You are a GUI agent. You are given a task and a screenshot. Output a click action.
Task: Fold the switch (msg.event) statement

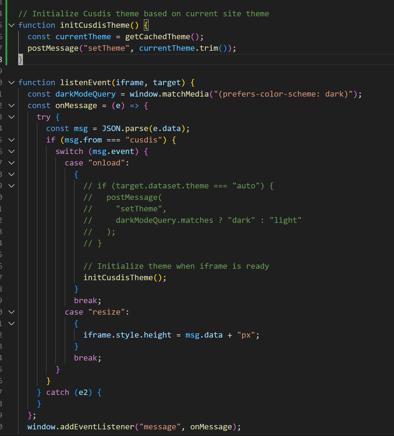[x=11, y=151]
